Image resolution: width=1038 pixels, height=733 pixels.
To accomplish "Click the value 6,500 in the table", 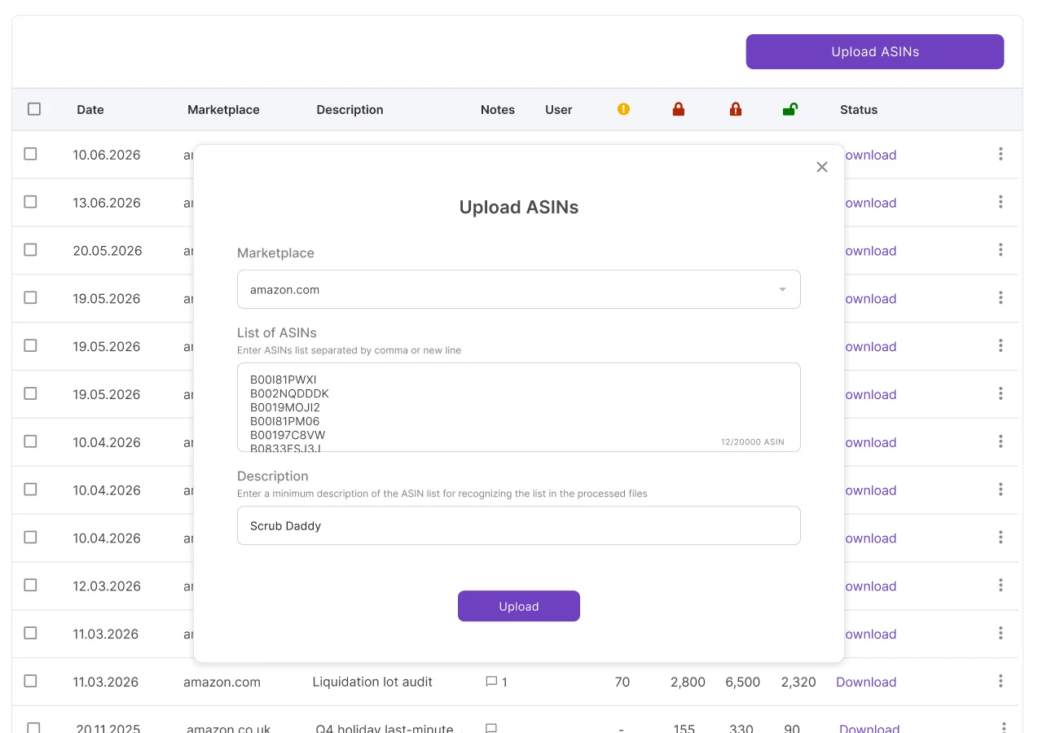I will tap(743, 683).
